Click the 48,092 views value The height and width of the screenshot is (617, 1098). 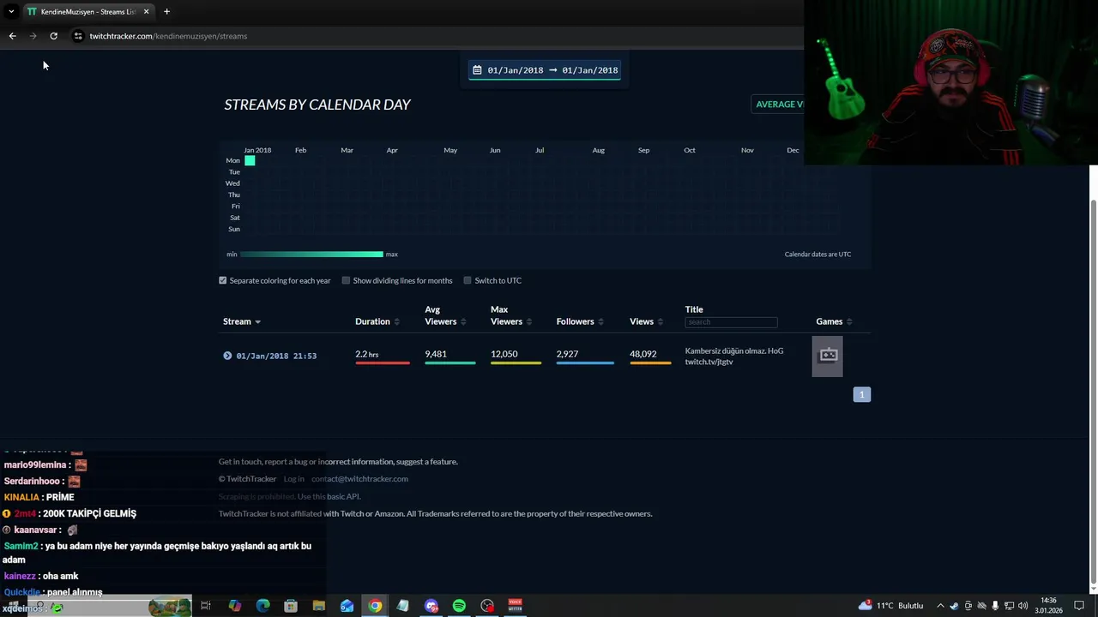(643, 354)
